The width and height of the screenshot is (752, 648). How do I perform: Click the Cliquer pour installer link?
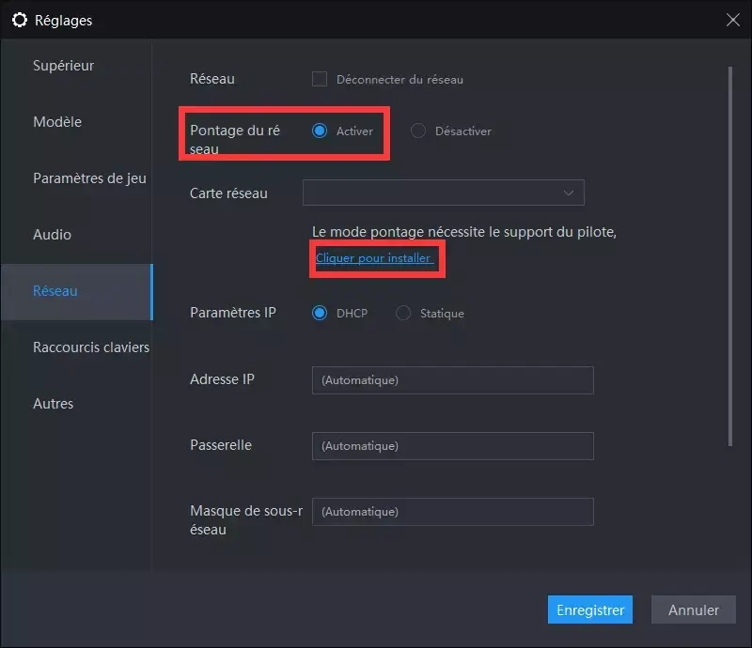374,258
